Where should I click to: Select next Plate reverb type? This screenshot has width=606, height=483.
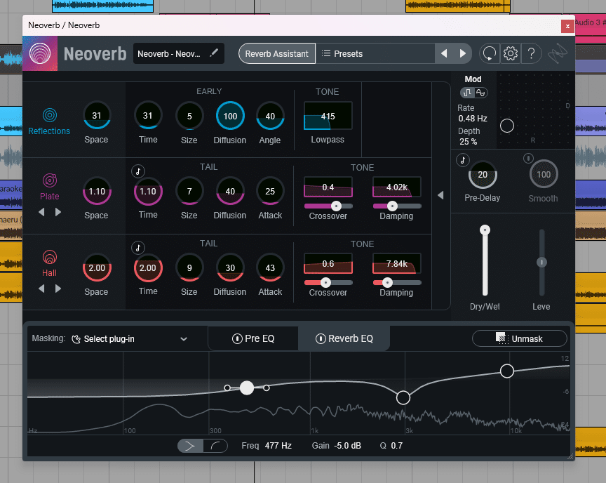(x=58, y=212)
